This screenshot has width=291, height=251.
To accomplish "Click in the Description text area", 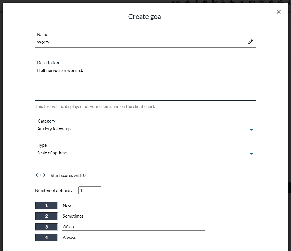I will coord(145,84).
